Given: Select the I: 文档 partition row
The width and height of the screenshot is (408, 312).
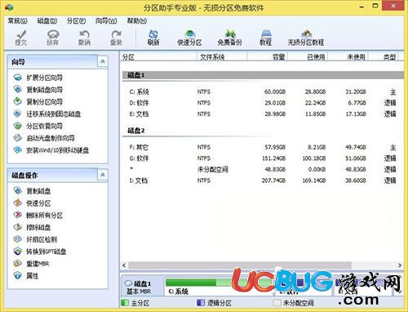Looking at the screenshot, I should 263,181.
